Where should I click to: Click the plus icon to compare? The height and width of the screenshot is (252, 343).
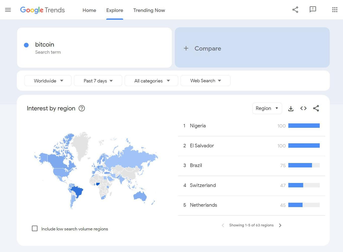click(186, 48)
